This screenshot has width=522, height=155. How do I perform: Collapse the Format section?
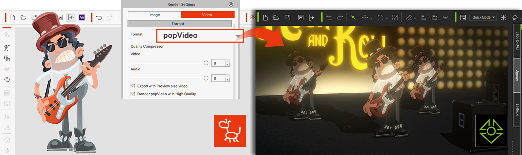point(131,24)
